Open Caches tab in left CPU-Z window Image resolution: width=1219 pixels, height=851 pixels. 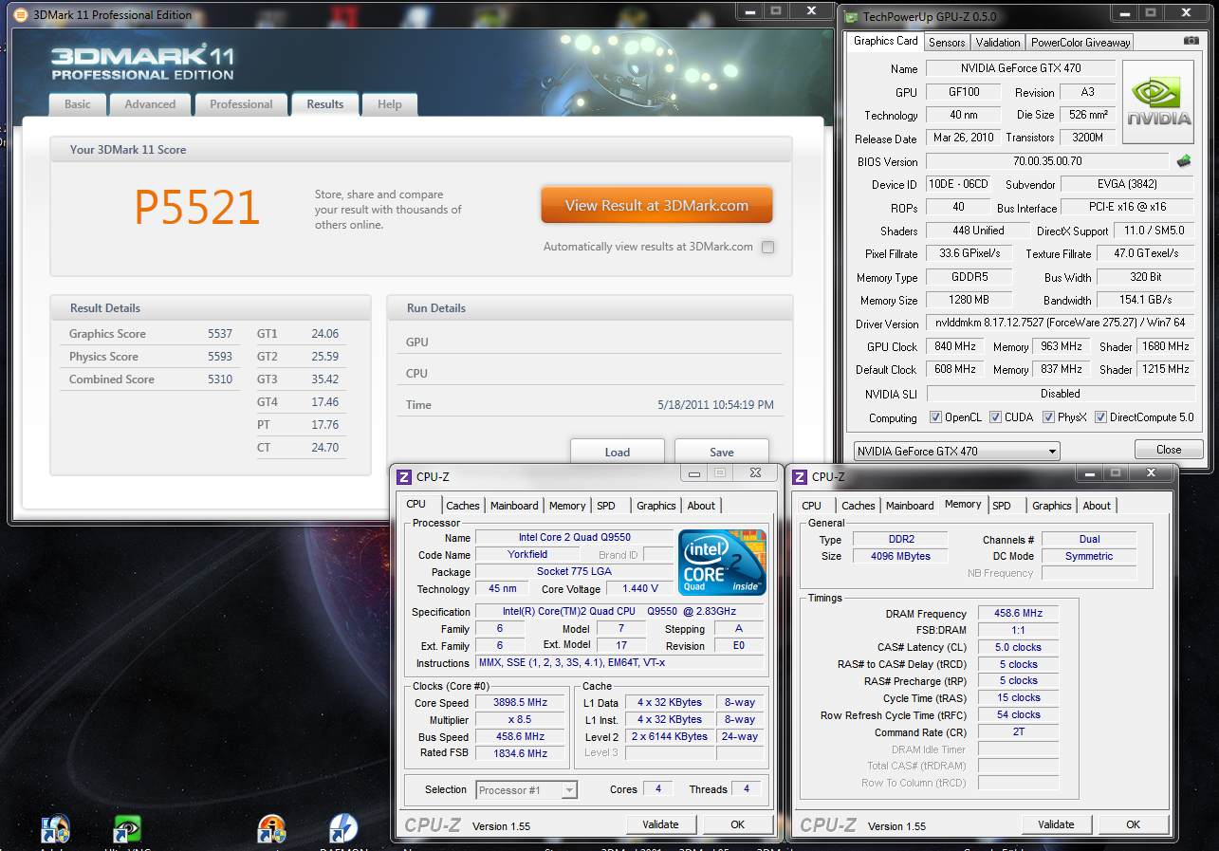pyautogui.click(x=463, y=506)
